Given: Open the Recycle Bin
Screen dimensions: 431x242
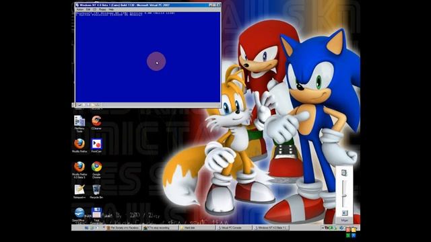Looking at the screenshot, I should click(96, 192).
